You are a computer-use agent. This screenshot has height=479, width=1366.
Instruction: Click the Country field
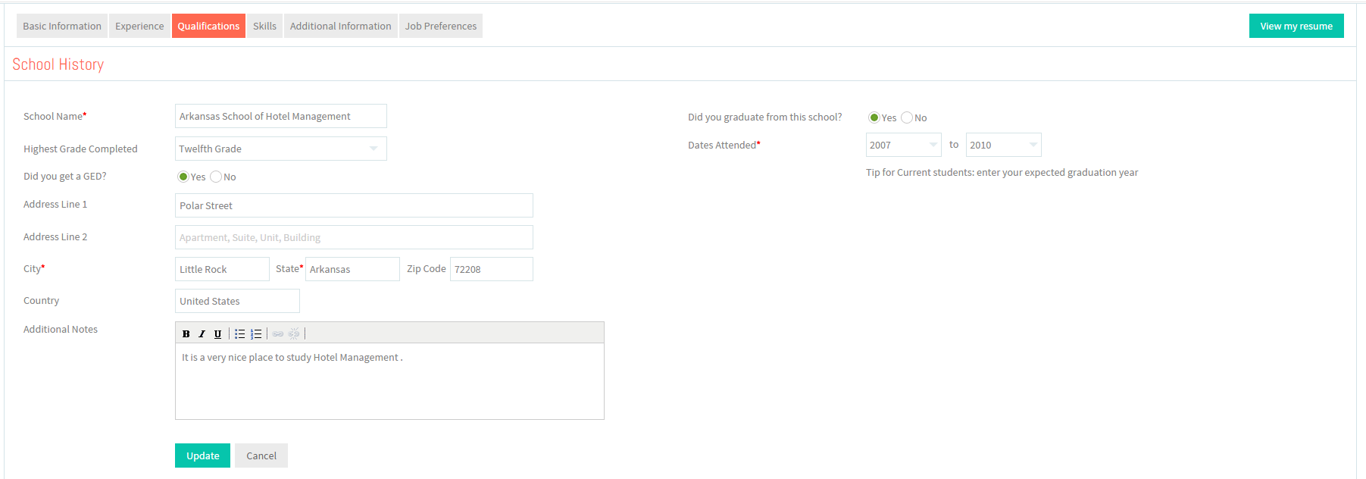[x=237, y=301]
